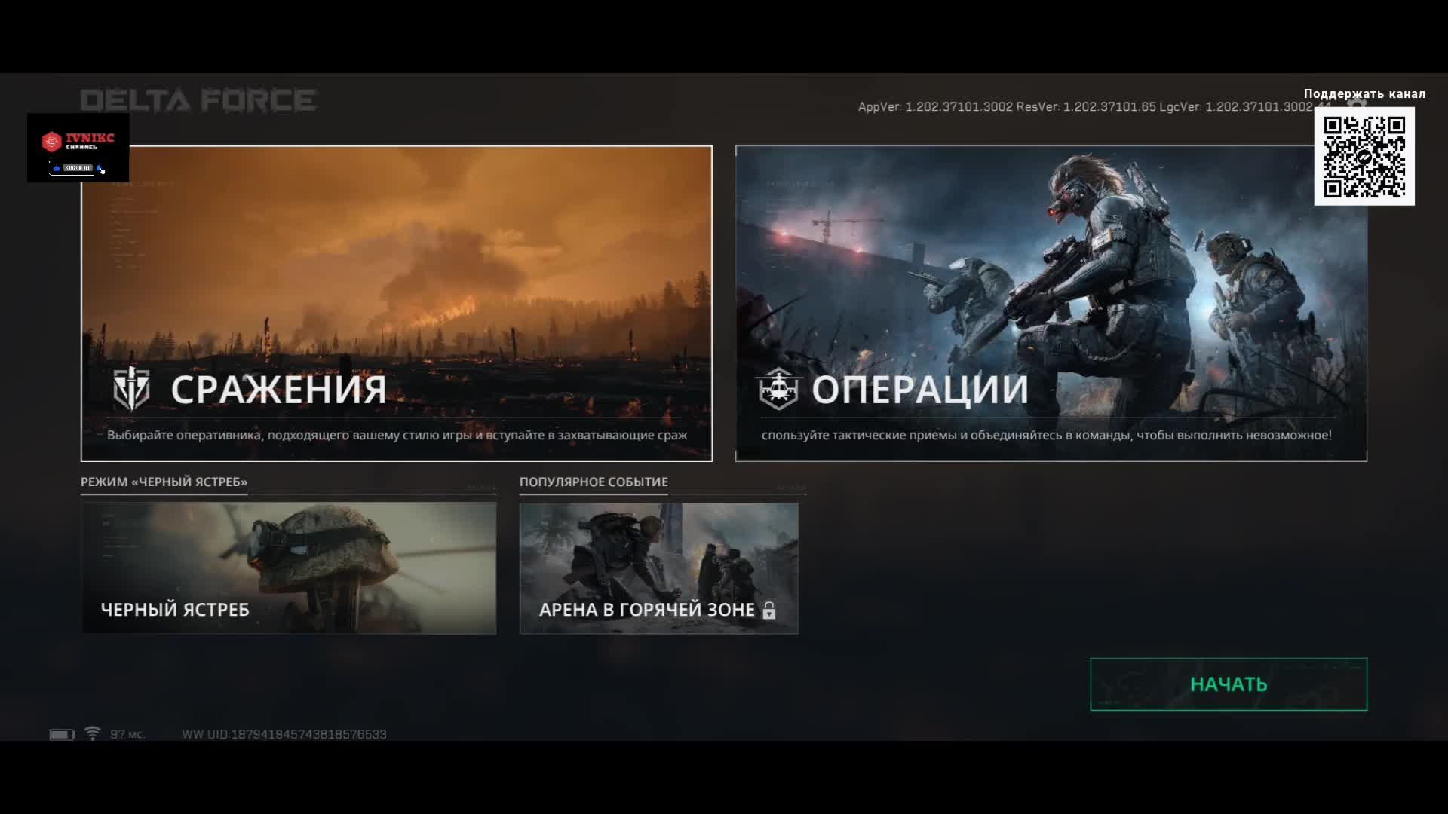This screenshot has width=1448, height=814.
Task: Open settings via the gear icon
Action: [x=1357, y=103]
